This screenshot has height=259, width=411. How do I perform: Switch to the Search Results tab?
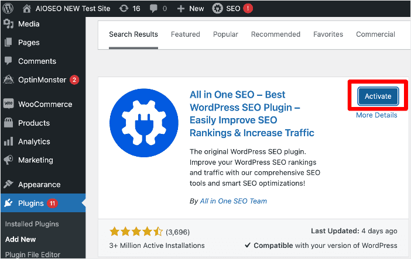click(133, 34)
